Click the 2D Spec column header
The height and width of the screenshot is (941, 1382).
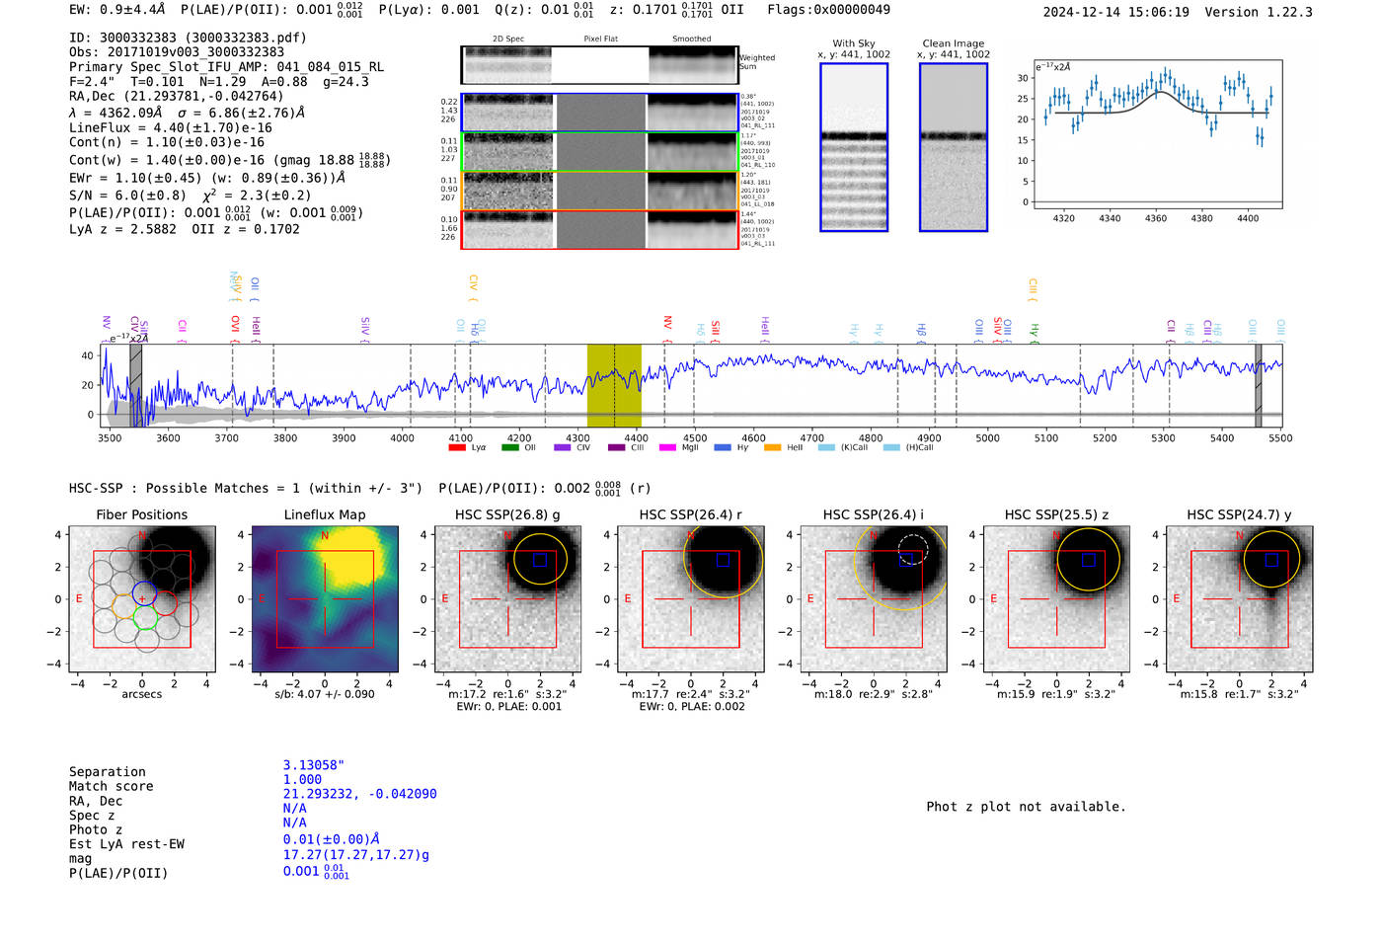508,39
